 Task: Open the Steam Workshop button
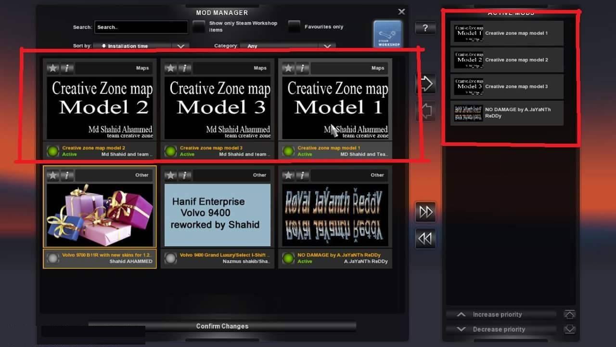pos(387,34)
